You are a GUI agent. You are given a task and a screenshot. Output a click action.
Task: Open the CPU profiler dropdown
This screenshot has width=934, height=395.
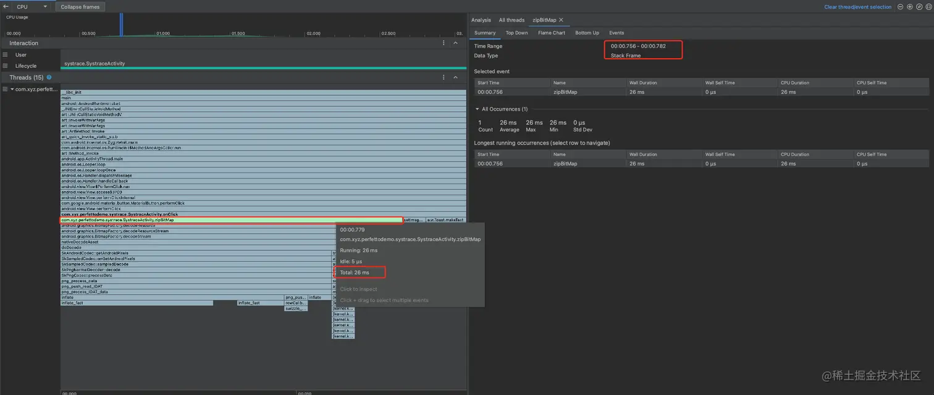32,7
